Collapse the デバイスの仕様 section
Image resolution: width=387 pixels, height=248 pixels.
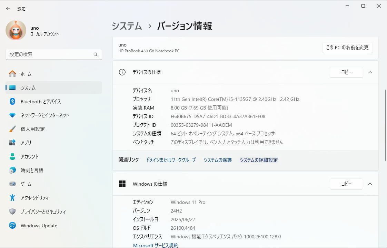point(370,72)
